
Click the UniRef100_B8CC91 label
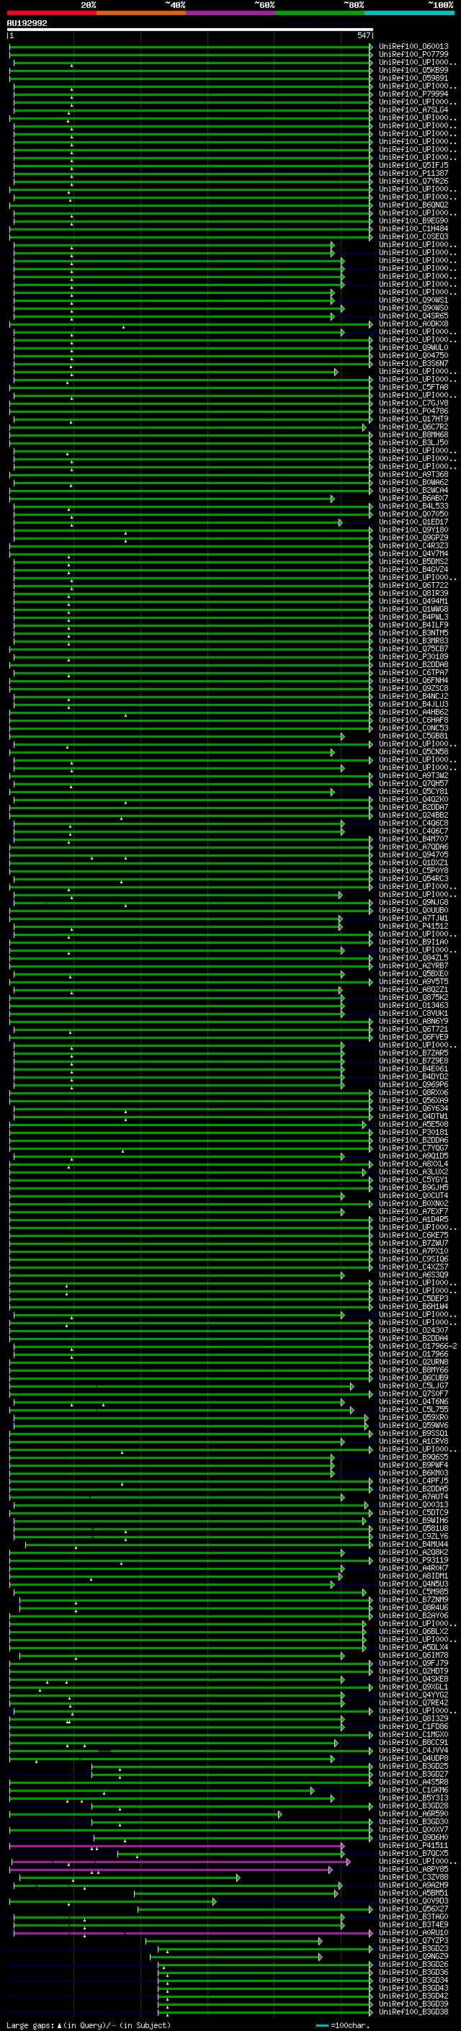click(x=413, y=1741)
